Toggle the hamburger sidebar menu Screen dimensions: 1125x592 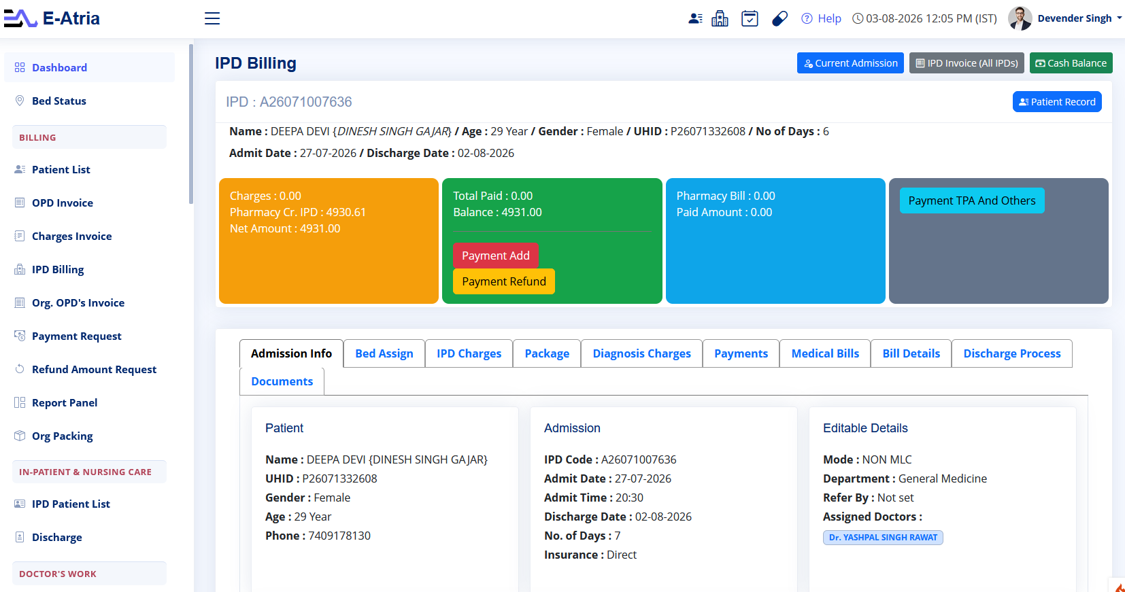[x=212, y=18]
